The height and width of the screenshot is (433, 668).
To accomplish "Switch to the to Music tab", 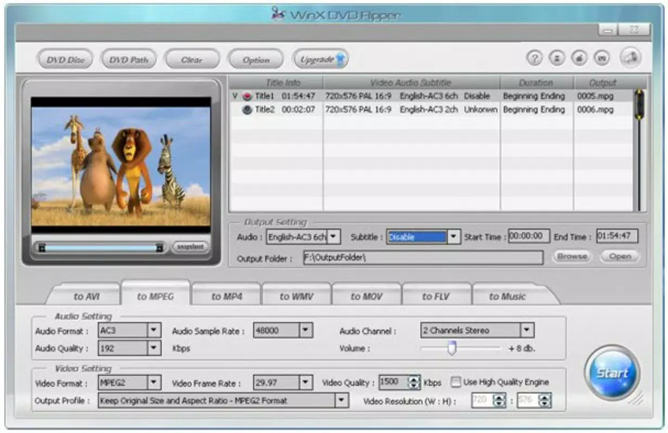I will (509, 296).
